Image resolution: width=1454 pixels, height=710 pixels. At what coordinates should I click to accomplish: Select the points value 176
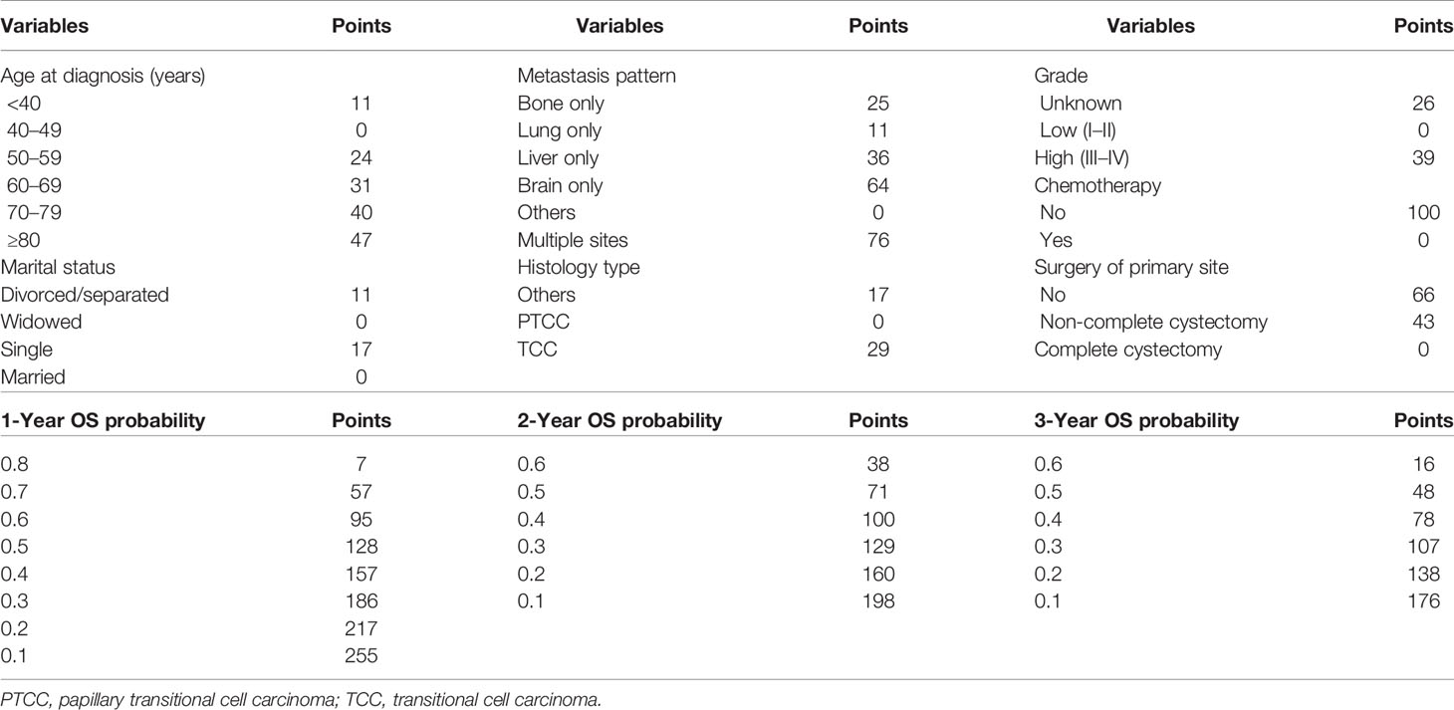[1424, 601]
